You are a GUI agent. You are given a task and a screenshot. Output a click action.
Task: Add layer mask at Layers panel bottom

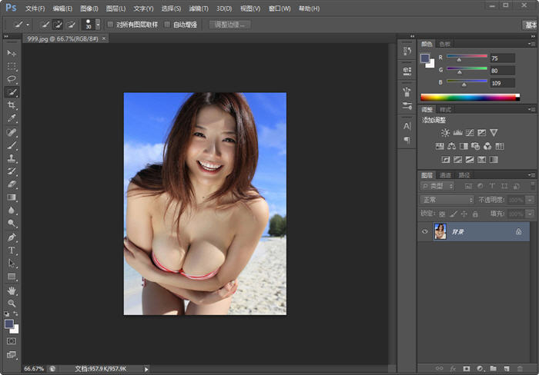coord(466,369)
